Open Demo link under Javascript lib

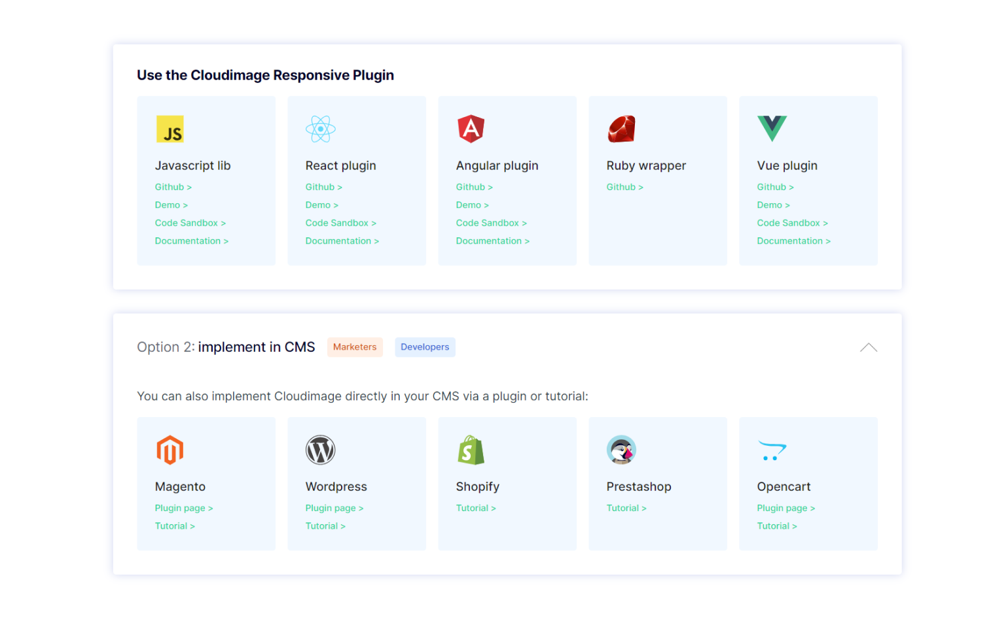pos(171,205)
